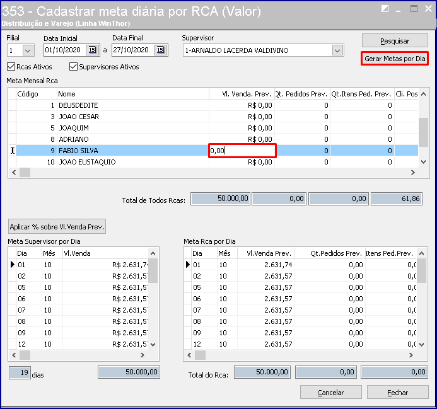This screenshot has height=409, width=437.
Task: Select day 02 row in Meta Rca por Dia
Action: pyautogui.click(x=300, y=276)
